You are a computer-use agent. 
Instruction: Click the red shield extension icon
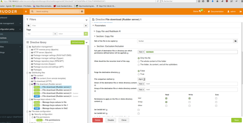pyautogui.click(x=227, y=1)
